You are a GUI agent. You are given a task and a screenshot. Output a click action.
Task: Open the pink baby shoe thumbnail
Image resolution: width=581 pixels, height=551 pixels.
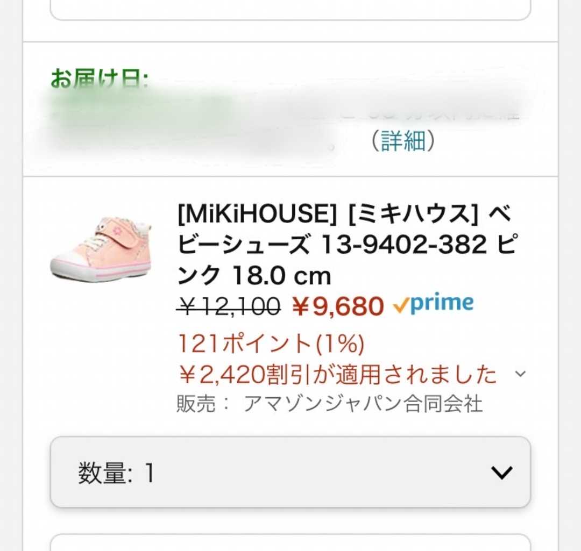coord(101,248)
